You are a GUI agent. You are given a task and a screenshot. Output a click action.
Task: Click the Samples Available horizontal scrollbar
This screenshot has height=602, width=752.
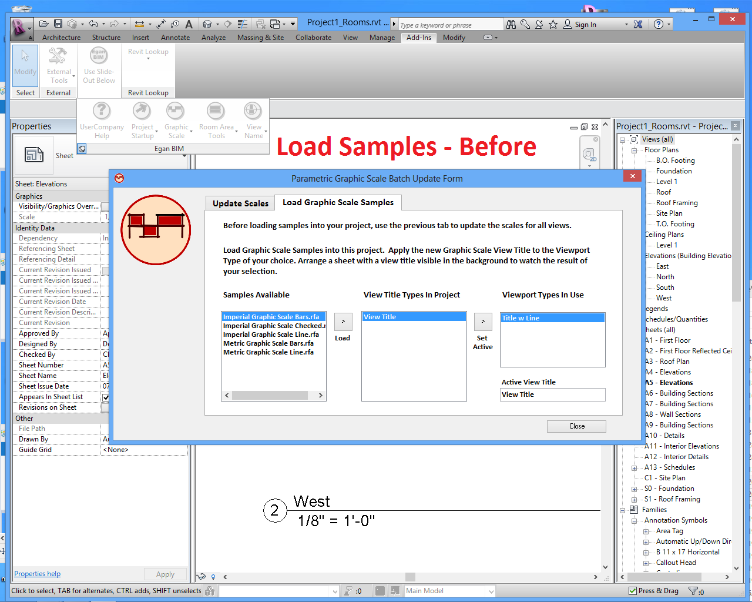274,396
